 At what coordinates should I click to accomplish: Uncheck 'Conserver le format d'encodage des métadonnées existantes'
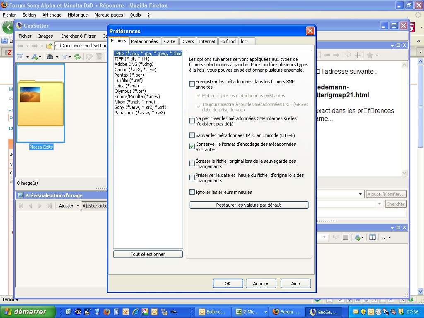click(192, 146)
